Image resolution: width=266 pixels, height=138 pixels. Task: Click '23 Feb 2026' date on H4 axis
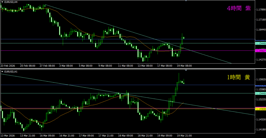(x=8, y=66)
